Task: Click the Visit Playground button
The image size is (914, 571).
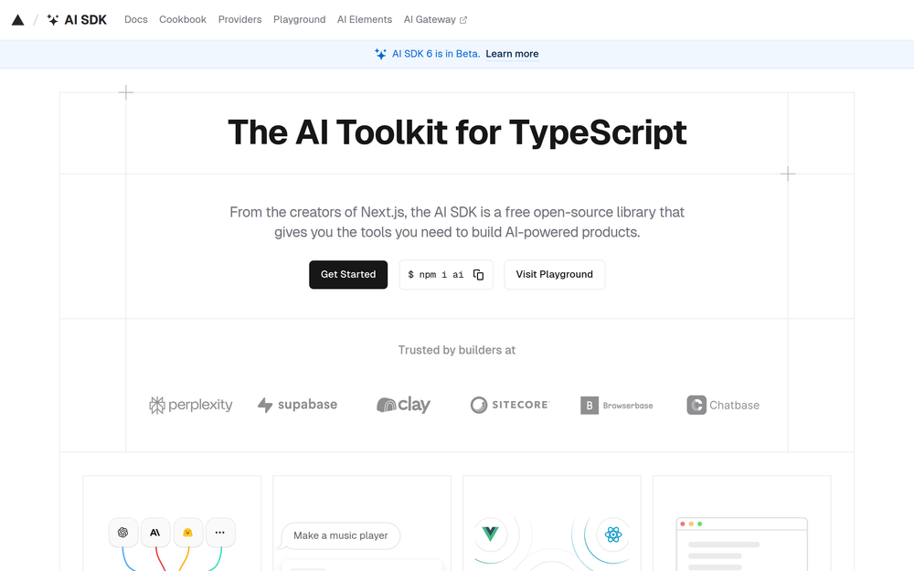Action: 555,274
